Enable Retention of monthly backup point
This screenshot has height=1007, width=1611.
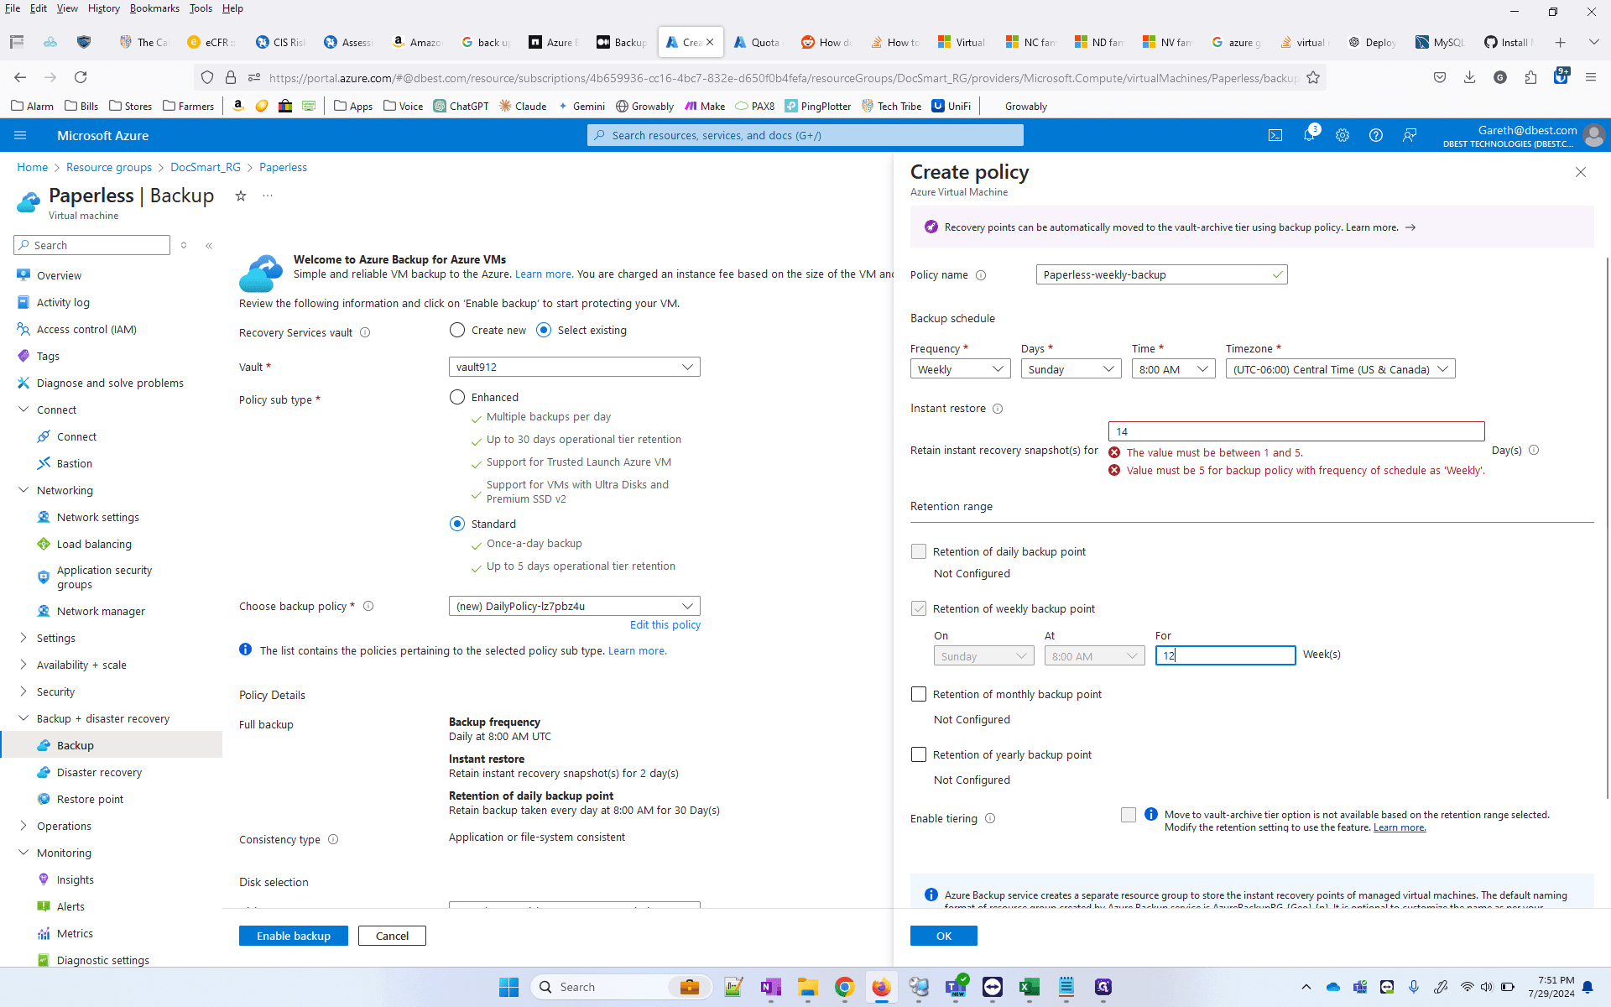[919, 694]
